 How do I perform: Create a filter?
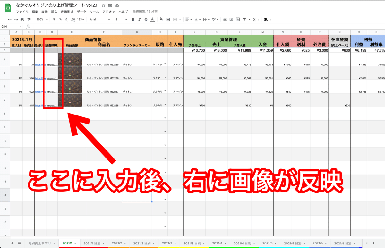[244, 20]
